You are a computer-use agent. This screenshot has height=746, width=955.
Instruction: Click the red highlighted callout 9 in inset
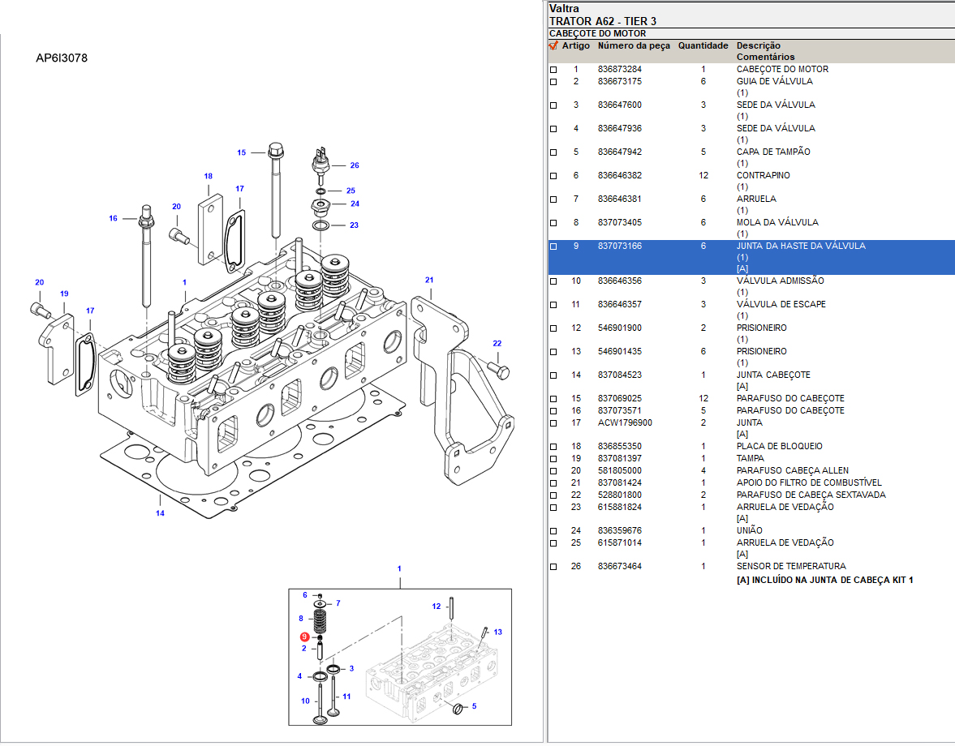pyautogui.click(x=304, y=637)
